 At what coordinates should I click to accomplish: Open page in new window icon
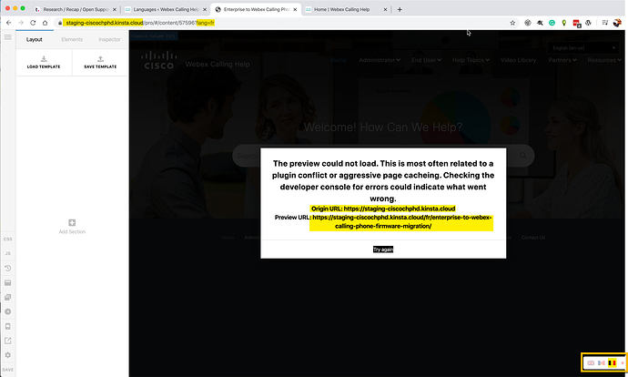[7, 341]
